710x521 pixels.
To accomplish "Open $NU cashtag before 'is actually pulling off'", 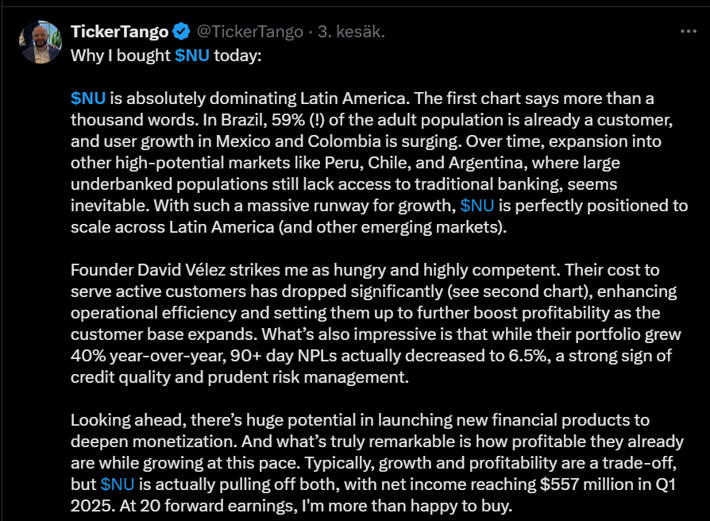I will [x=118, y=484].
